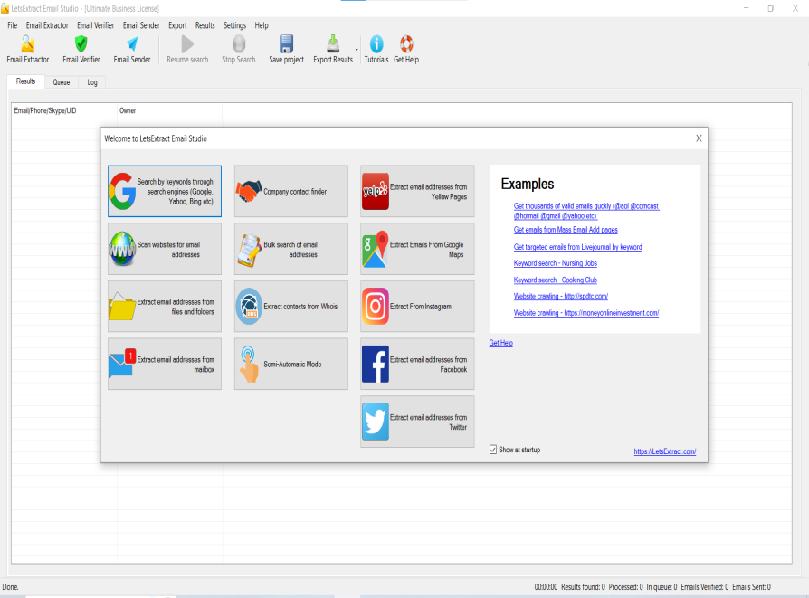Choose Extract email addresses from Facebook
Viewport: 809px width, 598px height.
(x=417, y=365)
